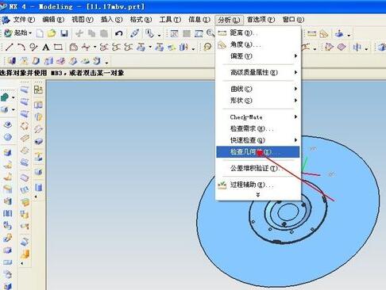The image size is (386, 290).
Task: Click the Undo arrow icon
Action: click(x=119, y=33)
